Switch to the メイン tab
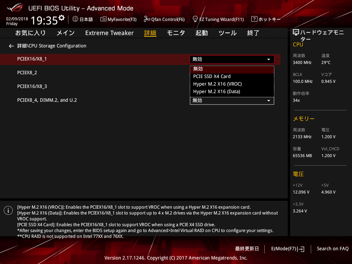The width and height of the screenshot is (352, 264). tap(66, 33)
